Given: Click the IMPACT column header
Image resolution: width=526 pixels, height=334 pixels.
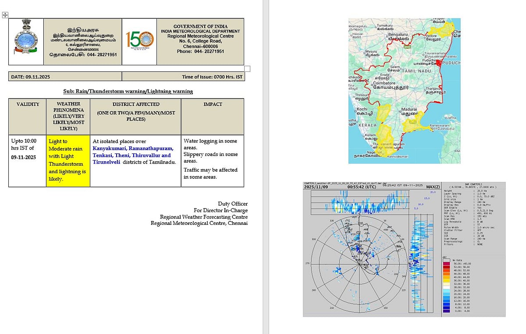Looking at the screenshot, I should [x=212, y=104].
